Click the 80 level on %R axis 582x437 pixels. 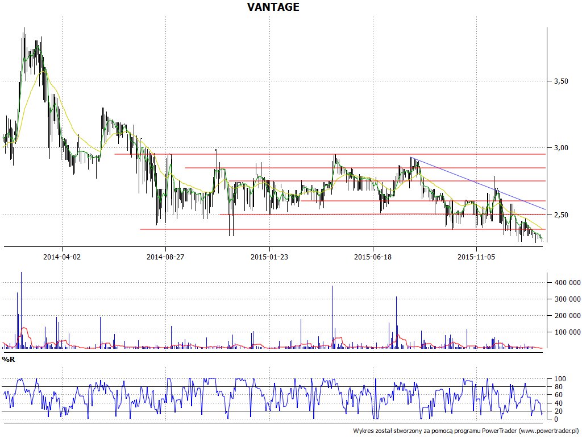click(x=558, y=387)
